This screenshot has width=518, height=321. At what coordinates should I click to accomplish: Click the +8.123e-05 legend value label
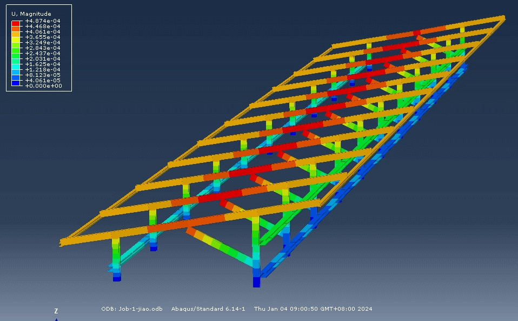pyautogui.click(x=43, y=75)
